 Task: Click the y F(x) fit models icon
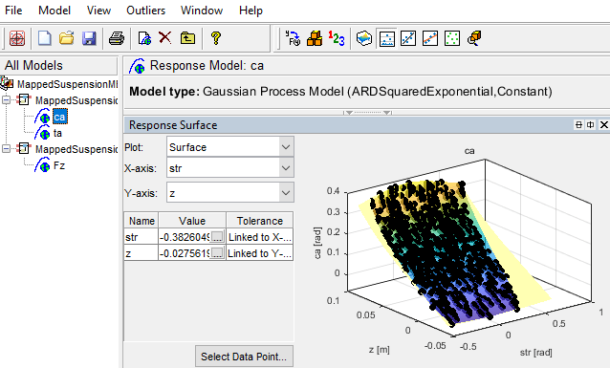tap(293, 38)
